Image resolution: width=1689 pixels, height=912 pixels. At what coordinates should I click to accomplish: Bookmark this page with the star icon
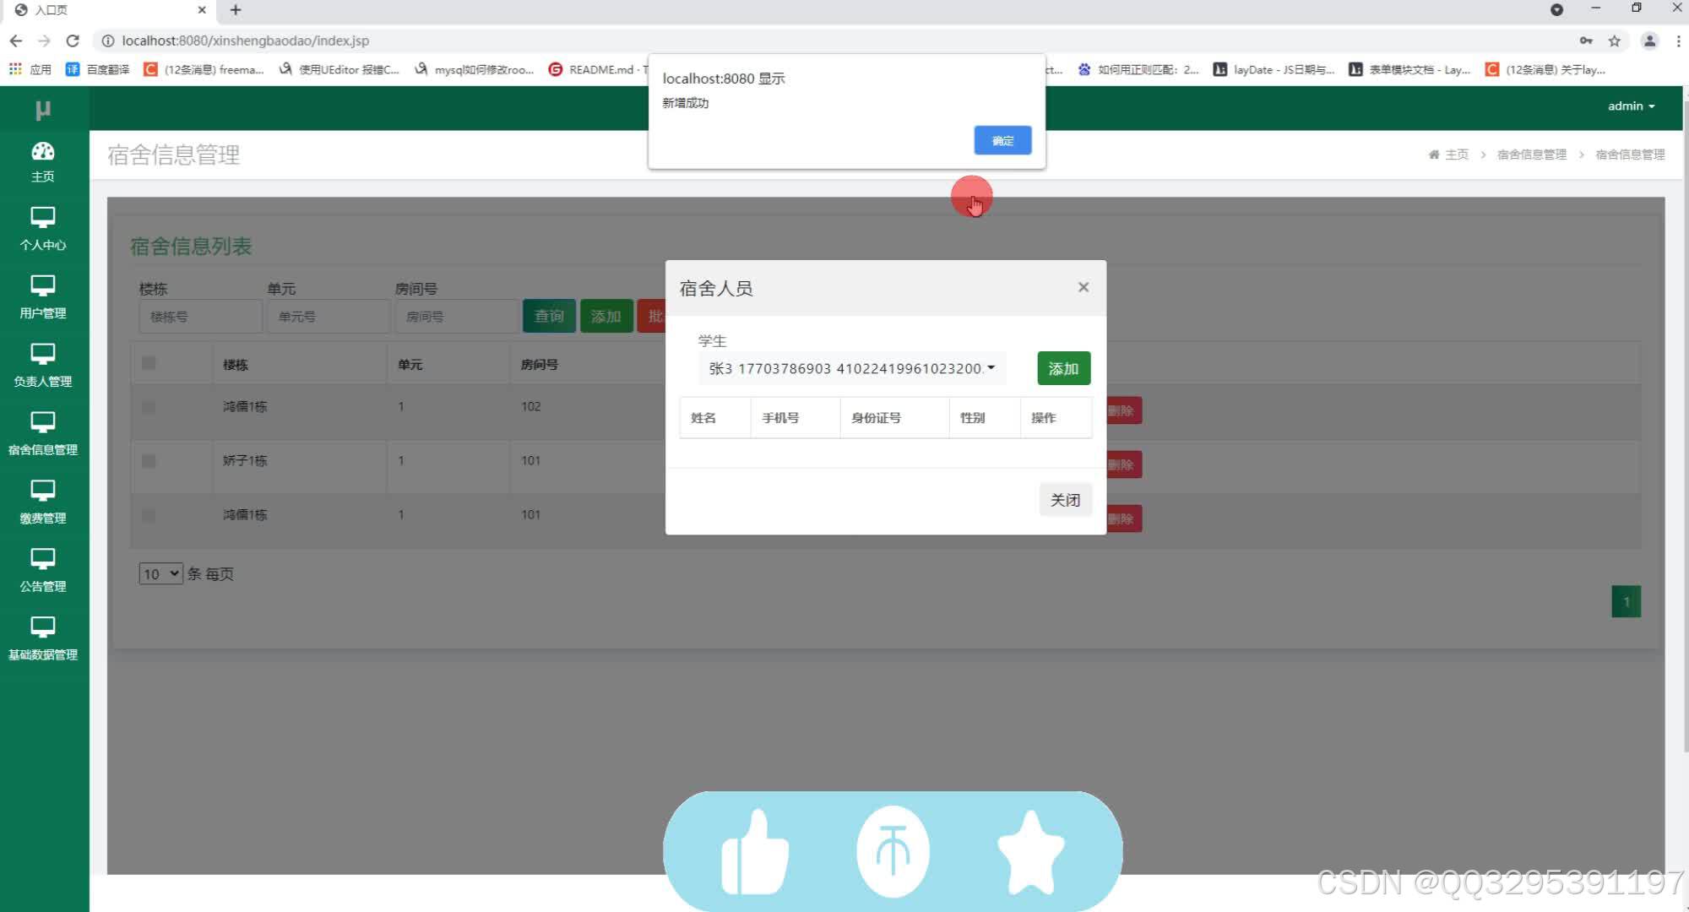coord(1614,41)
